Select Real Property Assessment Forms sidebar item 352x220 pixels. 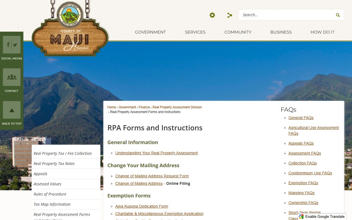66,215
